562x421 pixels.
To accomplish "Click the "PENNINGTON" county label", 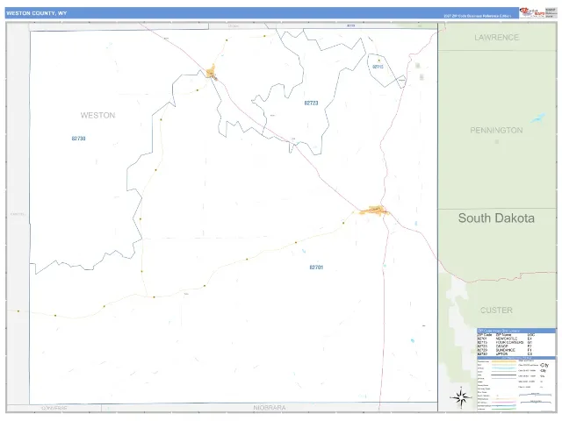I will [496, 131].
